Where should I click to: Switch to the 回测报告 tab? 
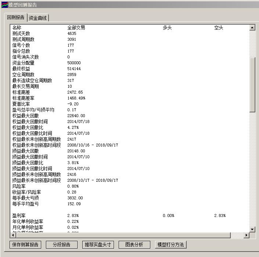click(x=16, y=18)
